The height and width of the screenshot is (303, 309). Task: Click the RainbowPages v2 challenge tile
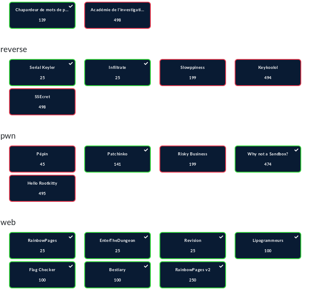pyautogui.click(x=193, y=275)
